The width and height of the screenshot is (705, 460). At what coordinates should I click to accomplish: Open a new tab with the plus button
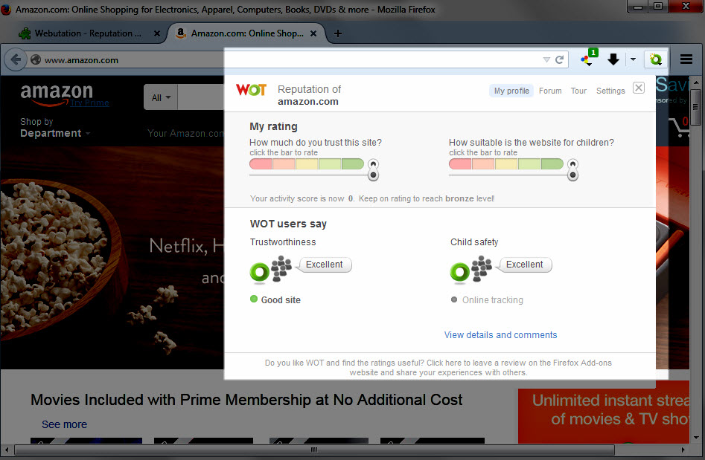coord(338,33)
